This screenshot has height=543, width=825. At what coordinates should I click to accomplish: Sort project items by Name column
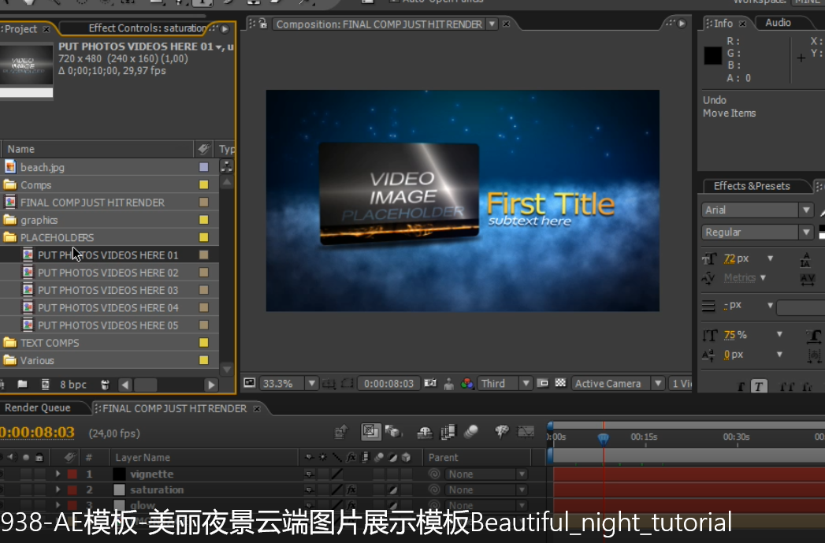coord(98,149)
